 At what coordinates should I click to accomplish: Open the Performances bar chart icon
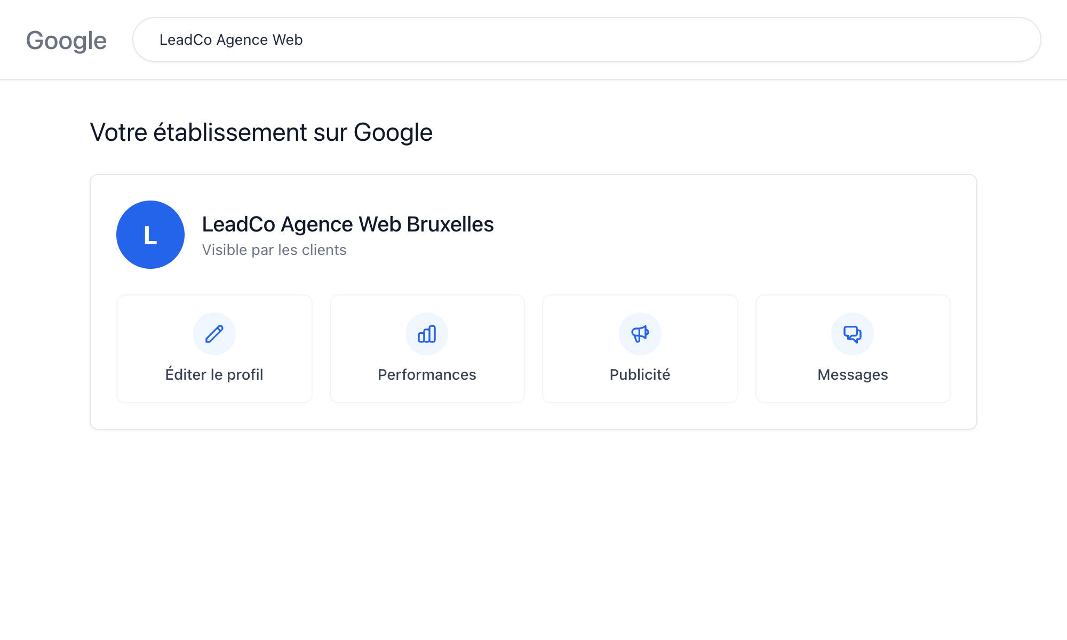[x=426, y=333]
